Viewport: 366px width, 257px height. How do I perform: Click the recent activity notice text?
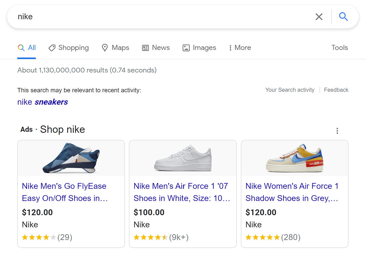pos(79,90)
